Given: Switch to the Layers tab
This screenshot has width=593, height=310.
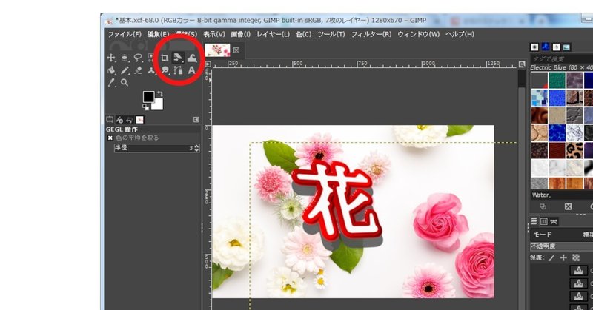Looking at the screenshot, I should (534, 221).
